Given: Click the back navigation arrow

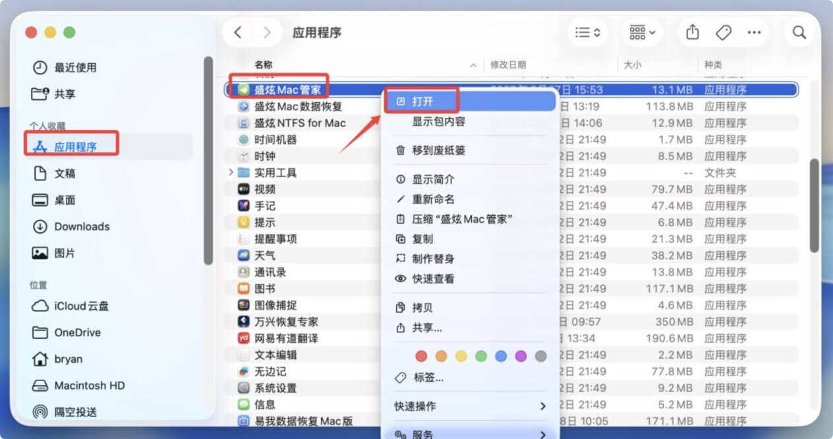Looking at the screenshot, I should pos(237,32).
